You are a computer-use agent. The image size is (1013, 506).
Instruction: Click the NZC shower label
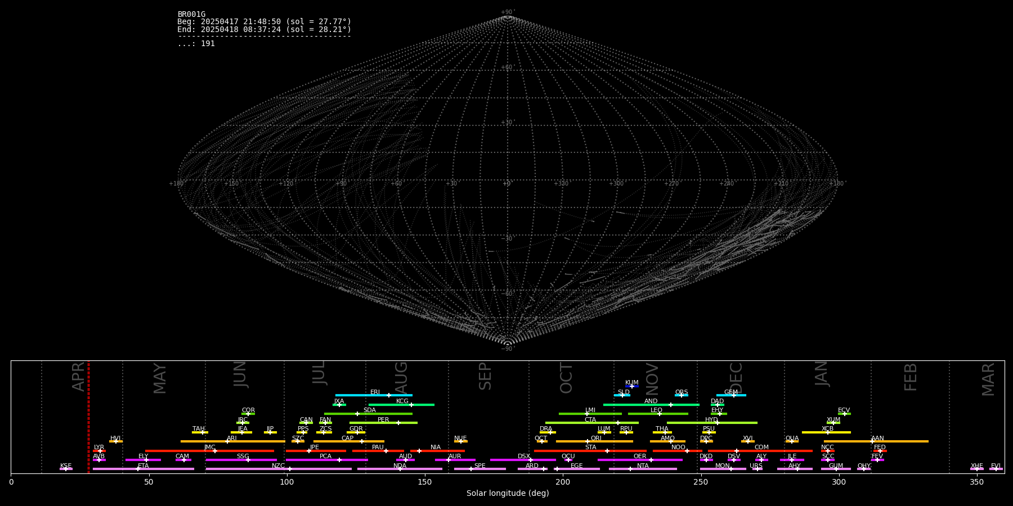point(279,466)
